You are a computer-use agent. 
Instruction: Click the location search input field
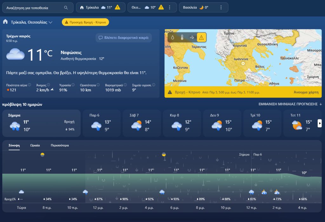pyautogui.click(x=33, y=8)
